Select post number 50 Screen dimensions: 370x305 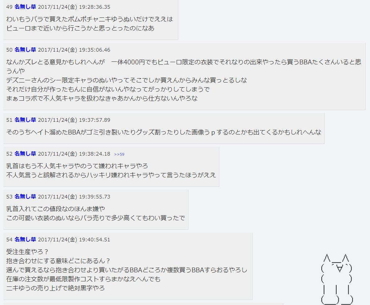click(x=9, y=50)
